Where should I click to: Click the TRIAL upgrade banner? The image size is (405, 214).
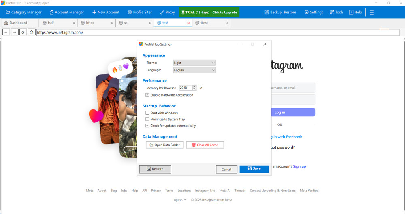click(x=209, y=12)
